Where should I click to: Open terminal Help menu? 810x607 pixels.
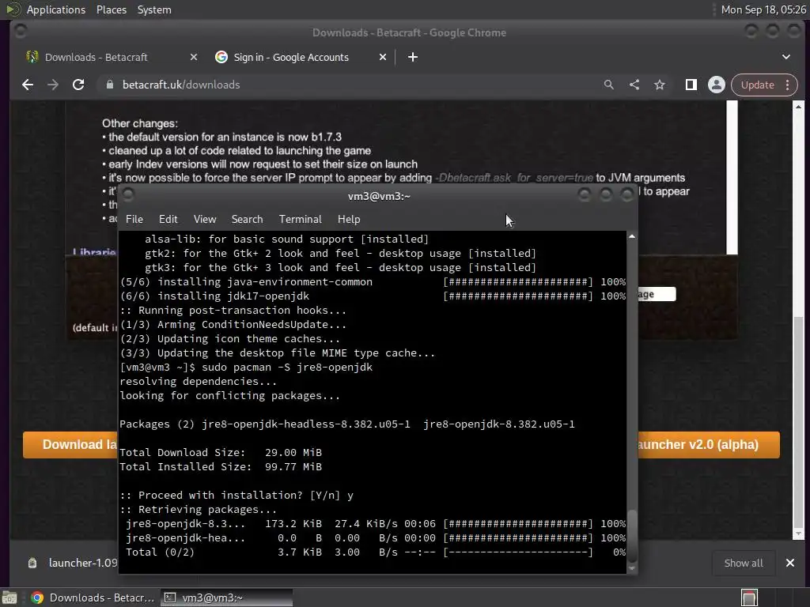tap(349, 220)
